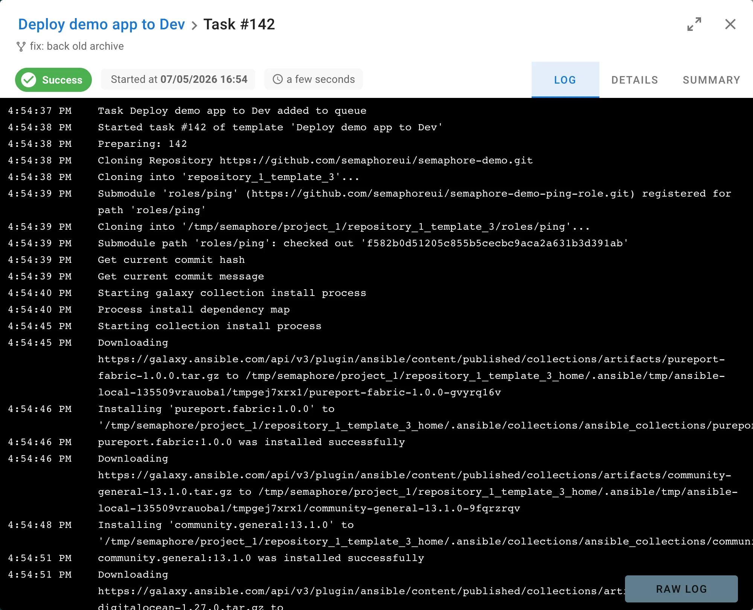The height and width of the screenshot is (610, 753).
Task: Select log line 'Get current commit hash'
Action: click(x=171, y=260)
